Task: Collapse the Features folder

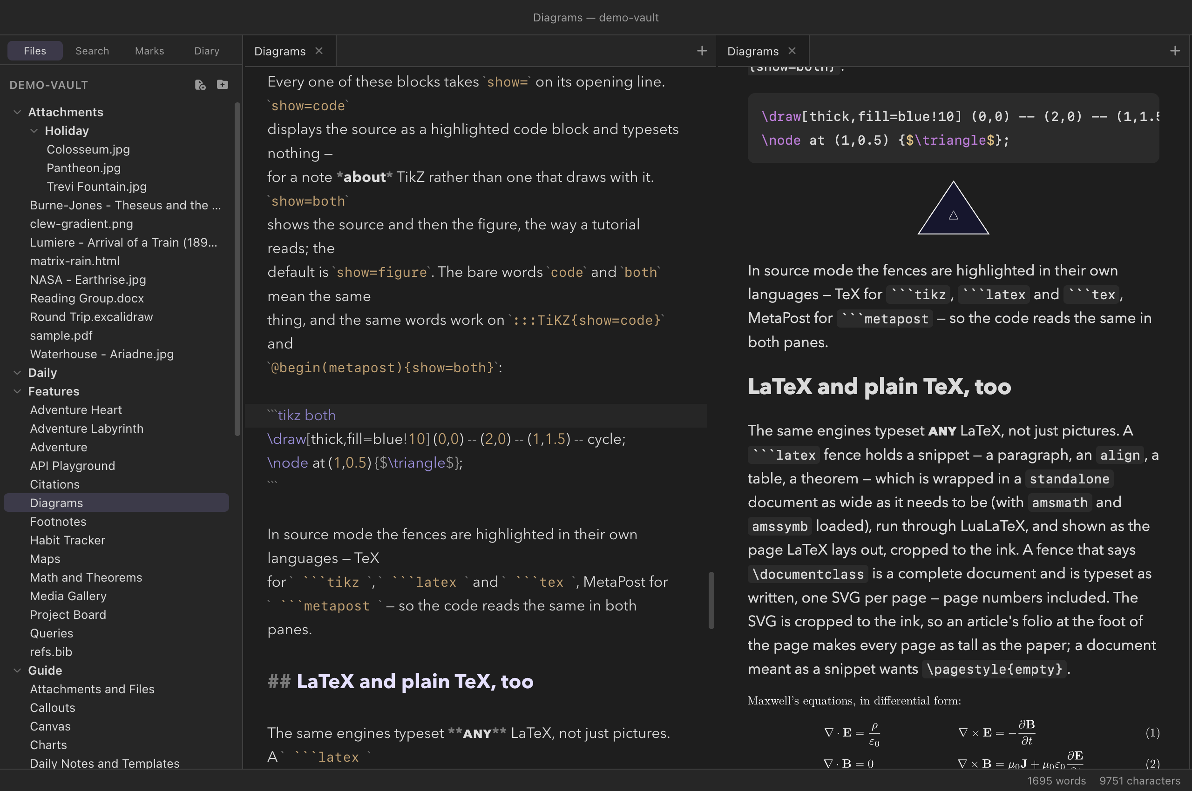Action: click(x=17, y=391)
